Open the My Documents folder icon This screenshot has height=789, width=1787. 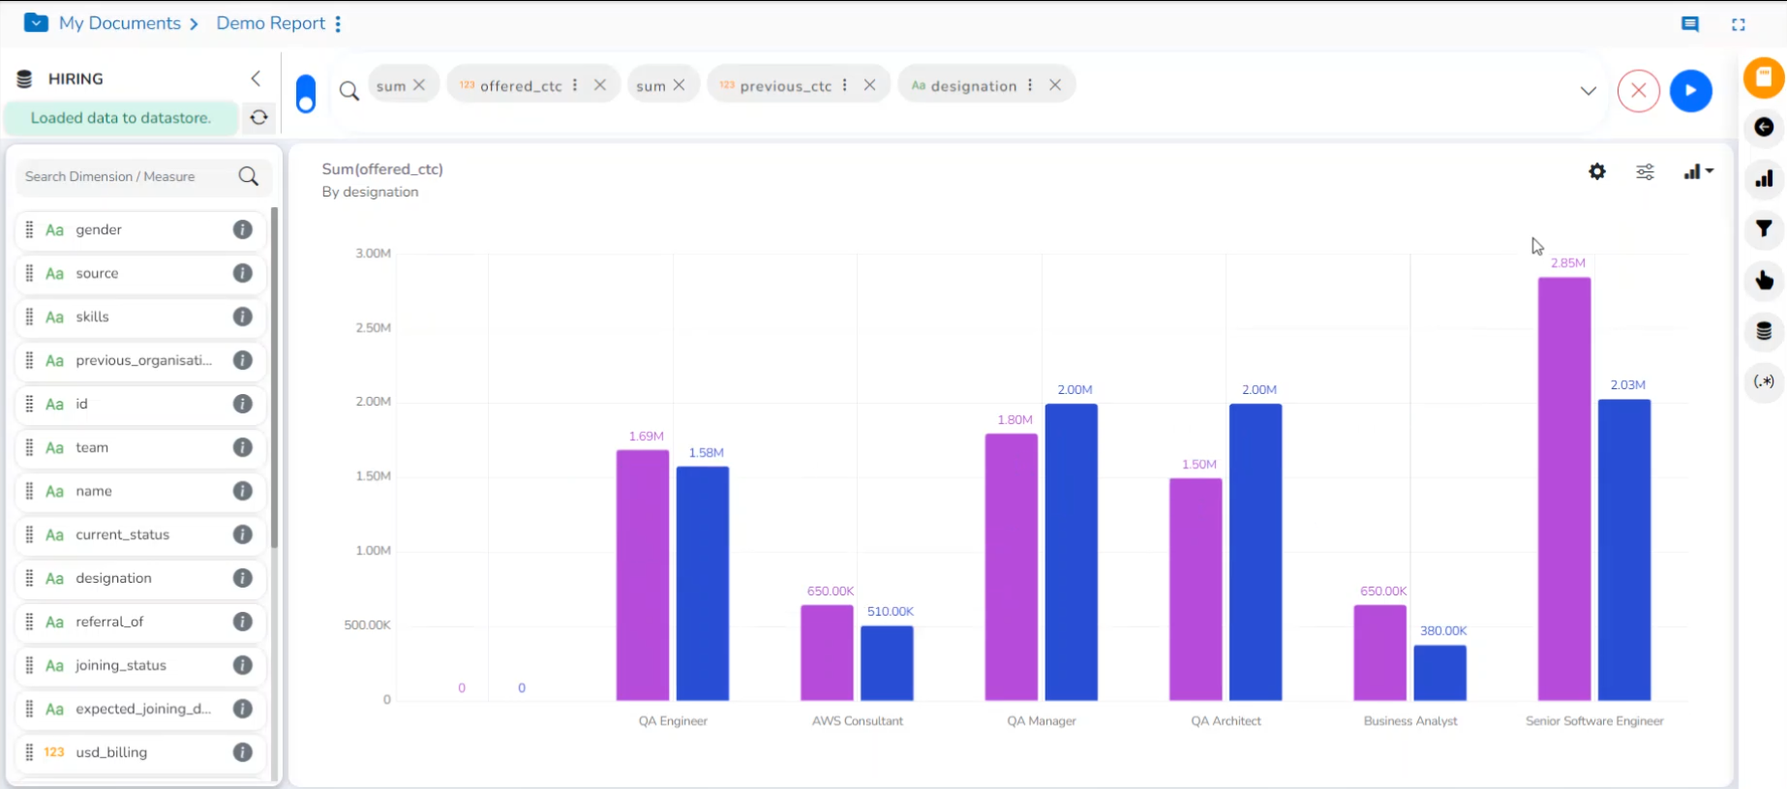tap(36, 22)
